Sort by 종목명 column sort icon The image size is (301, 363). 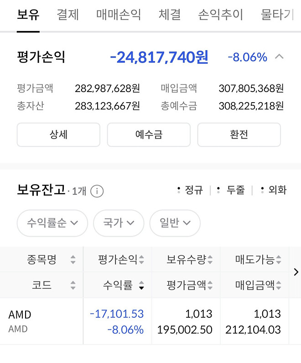point(73,260)
